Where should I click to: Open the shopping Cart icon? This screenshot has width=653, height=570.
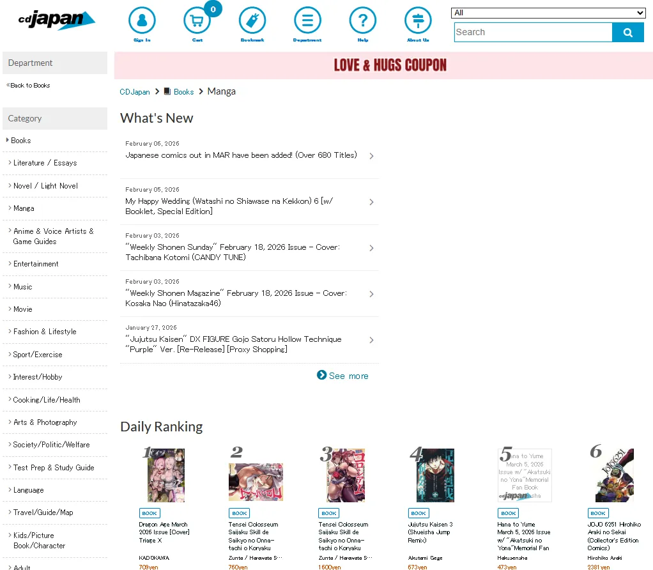click(x=197, y=21)
